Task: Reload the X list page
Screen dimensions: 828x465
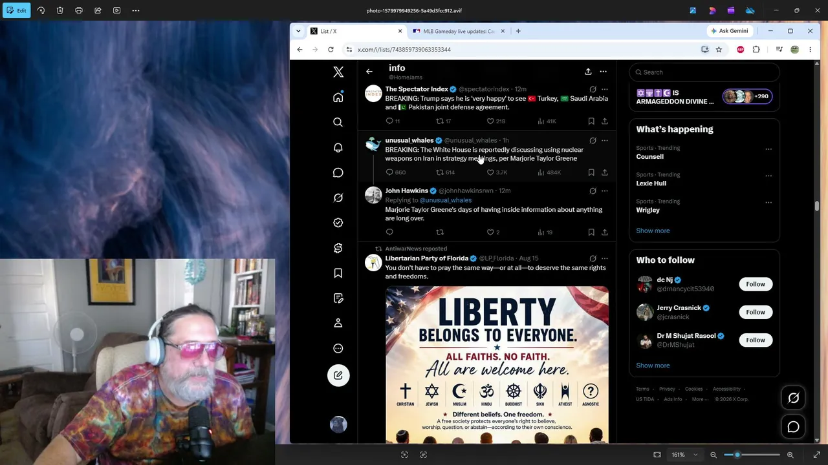Action: pyautogui.click(x=331, y=49)
